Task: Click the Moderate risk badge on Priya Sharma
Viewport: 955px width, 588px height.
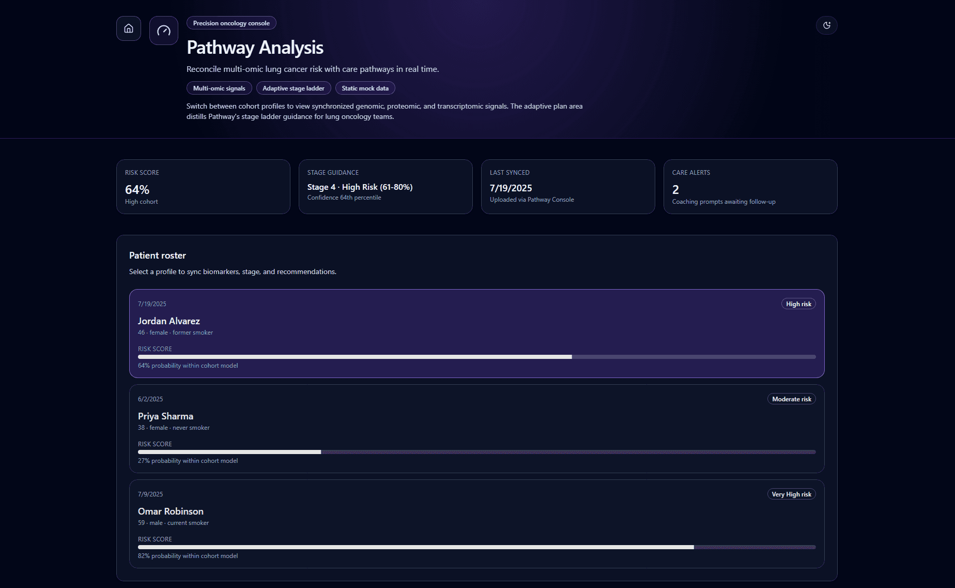Action: 791,399
